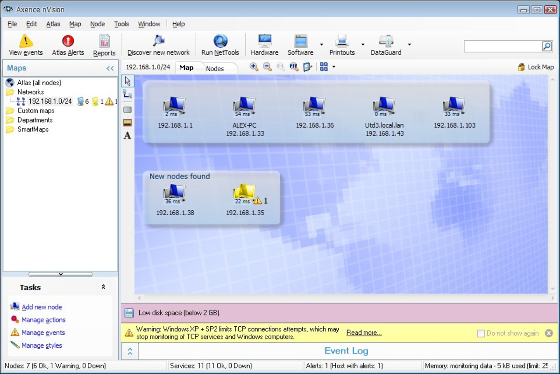Collapse the Tasks panel chevron
This screenshot has height=374, width=560.
(103, 287)
